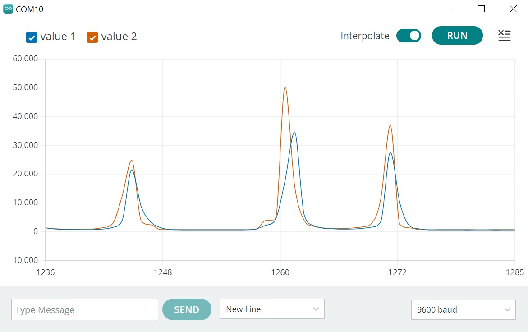528x332 pixels.
Task: Maximize the COM10 plotter window
Action: click(481, 9)
